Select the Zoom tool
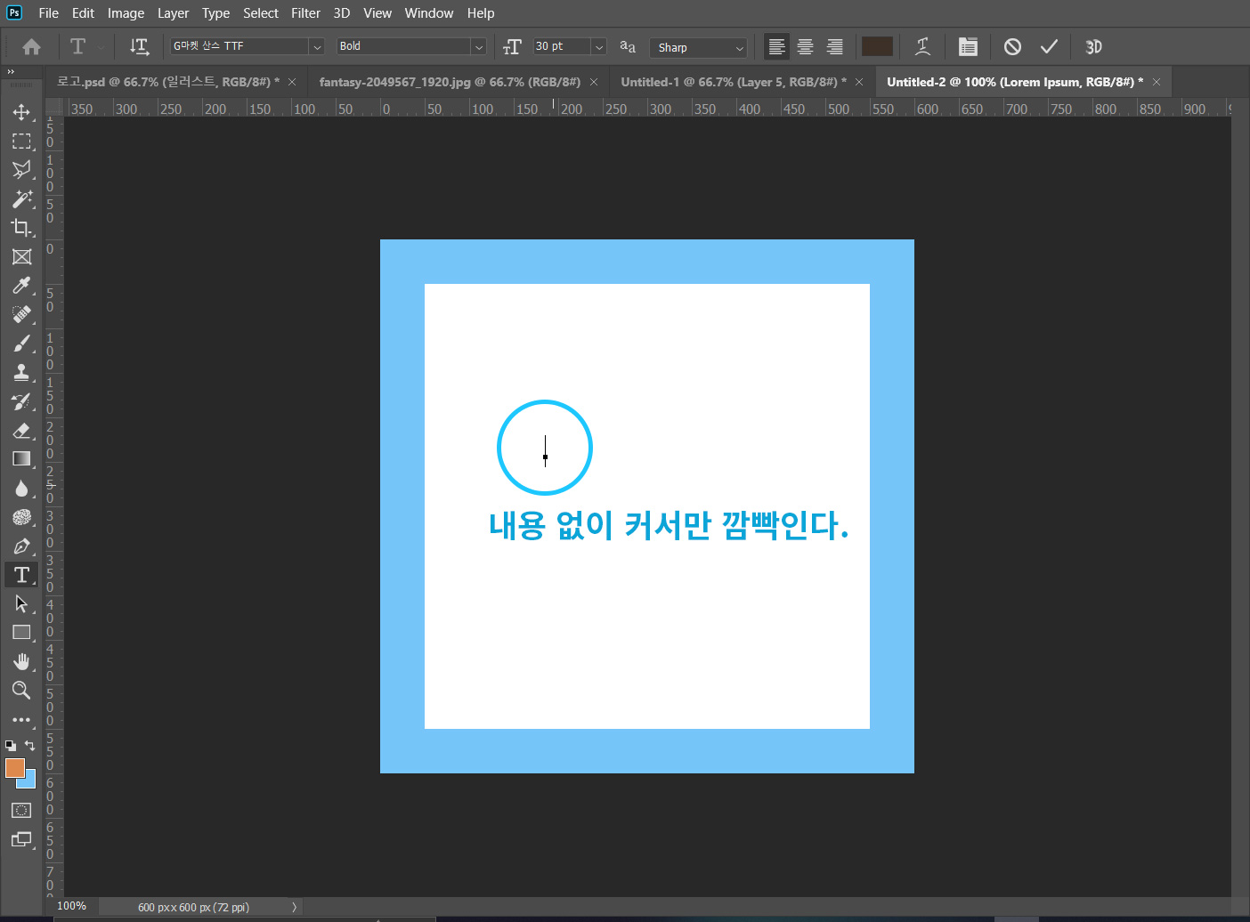The height and width of the screenshot is (922, 1250). [21, 691]
